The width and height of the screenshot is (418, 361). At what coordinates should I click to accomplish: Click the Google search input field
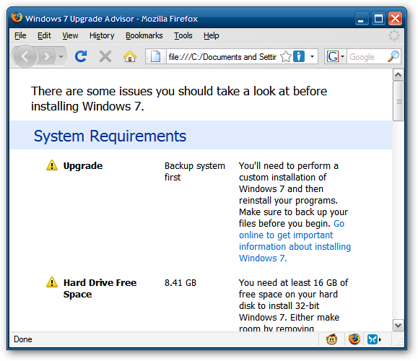coord(367,56)
